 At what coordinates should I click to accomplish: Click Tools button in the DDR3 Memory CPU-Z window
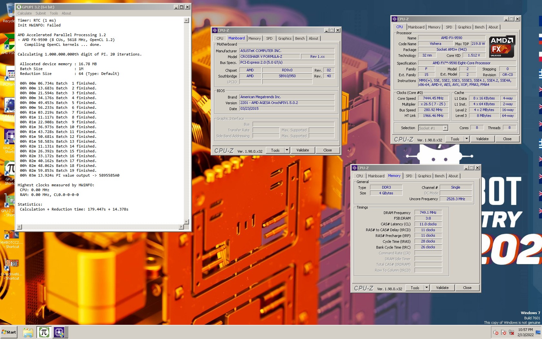[x=415, y=288]
